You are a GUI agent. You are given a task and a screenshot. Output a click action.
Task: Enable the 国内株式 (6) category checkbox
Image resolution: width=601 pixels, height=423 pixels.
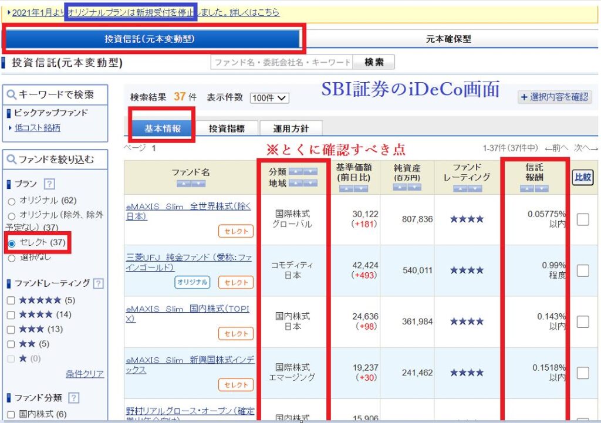pos(11,414)
